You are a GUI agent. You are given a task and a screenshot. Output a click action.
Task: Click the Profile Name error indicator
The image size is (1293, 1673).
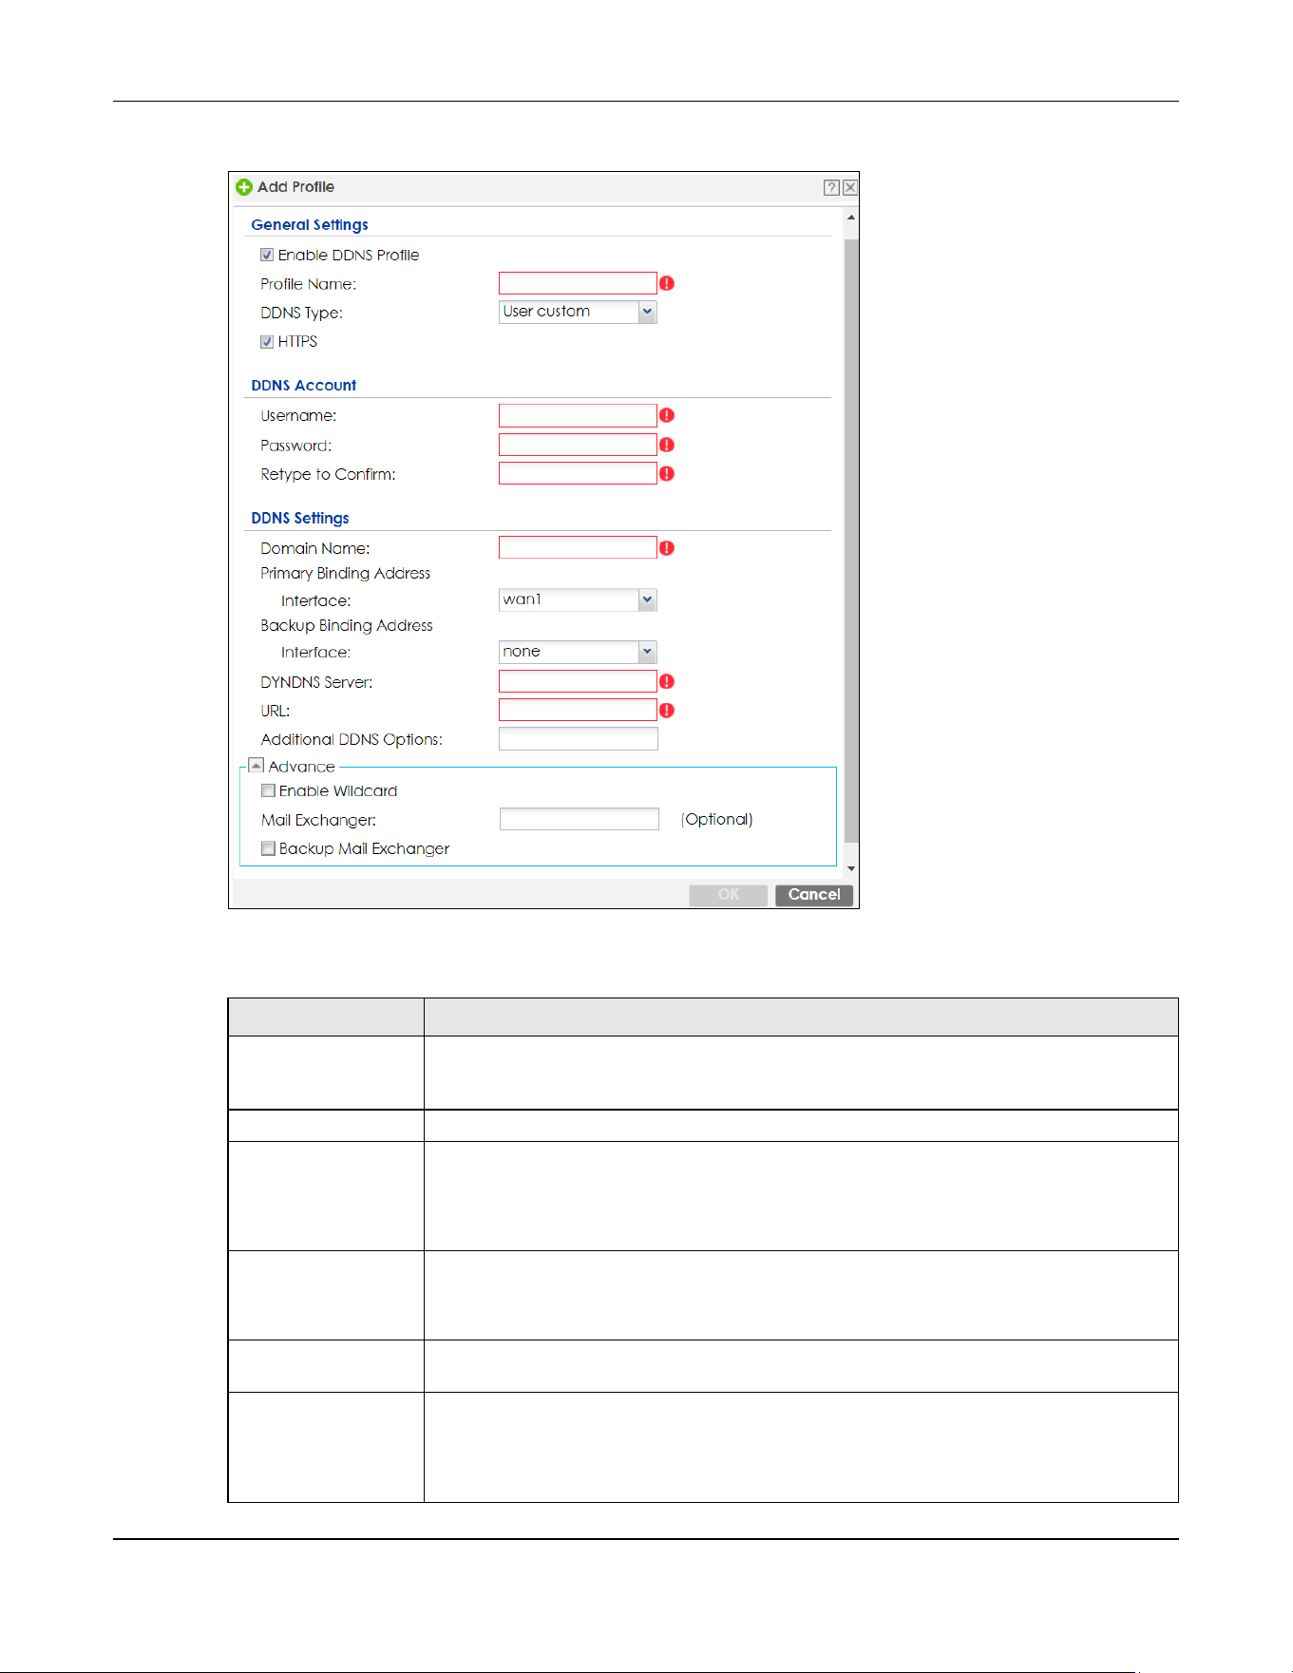(667, 283)
